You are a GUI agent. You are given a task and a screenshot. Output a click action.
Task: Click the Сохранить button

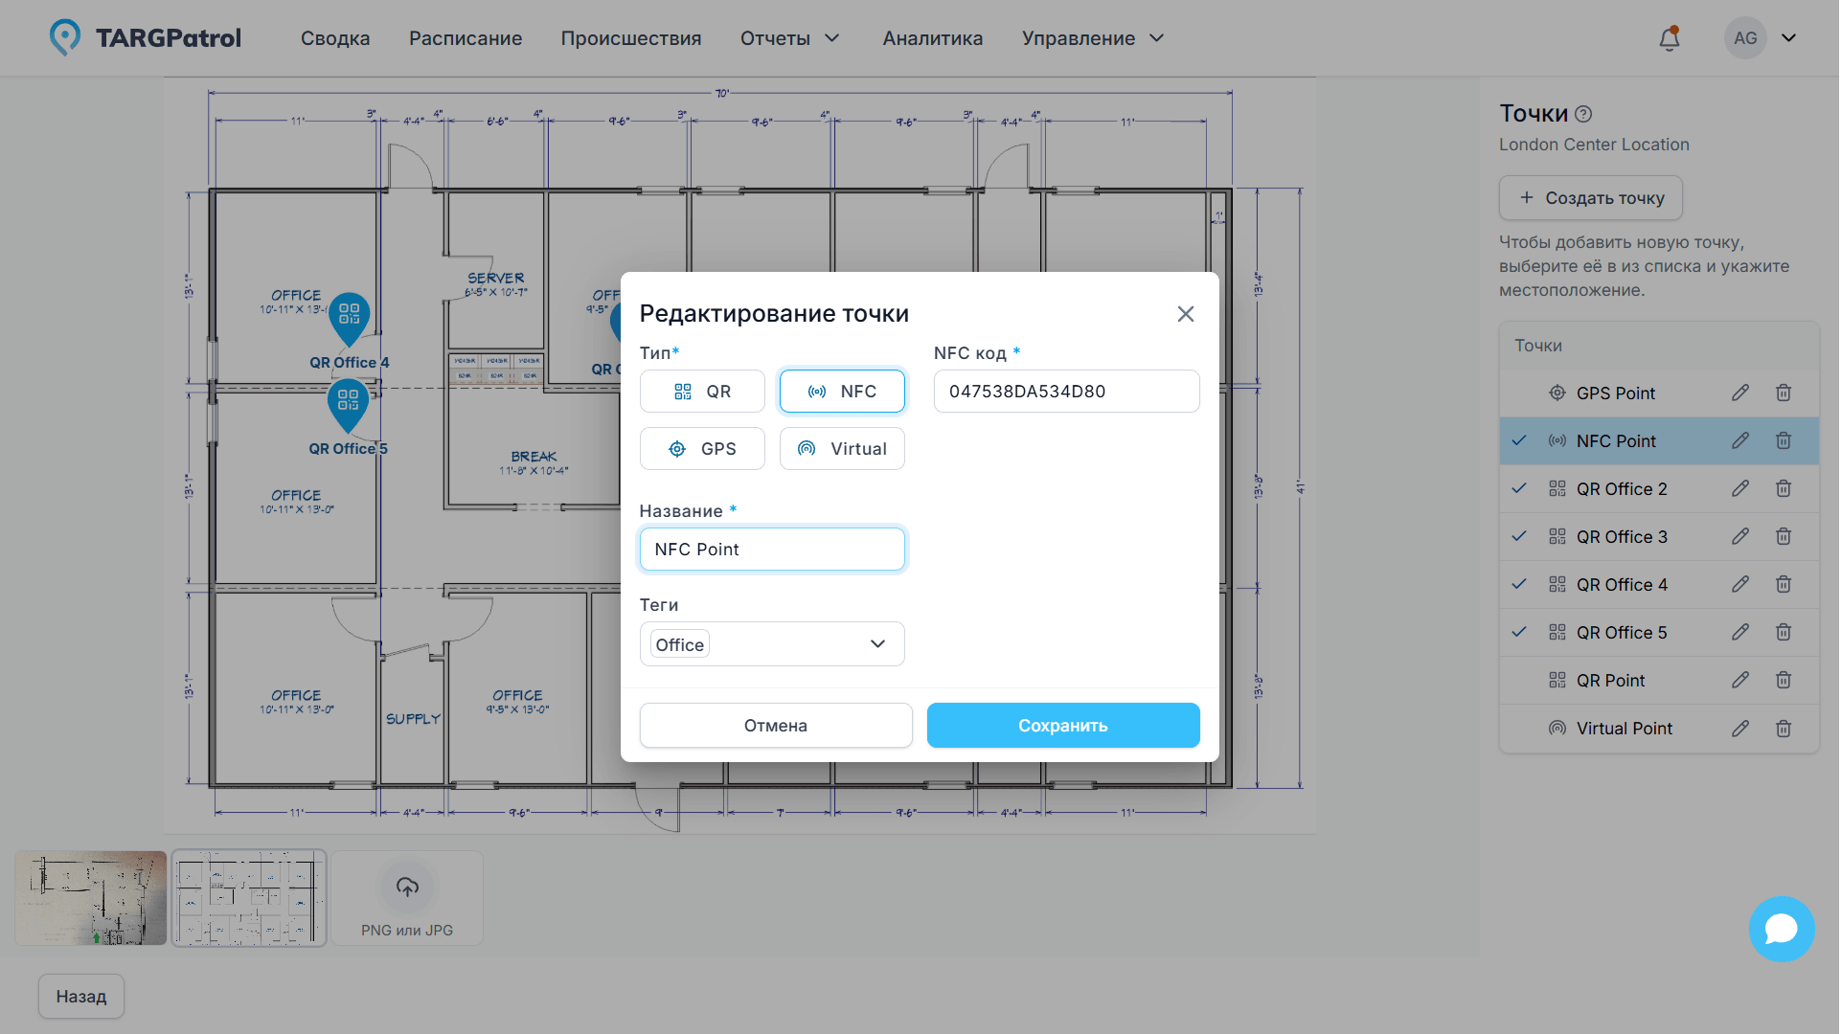point(1063,725)
